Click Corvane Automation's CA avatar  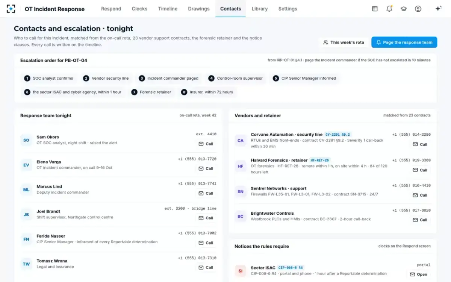[241, 141]
